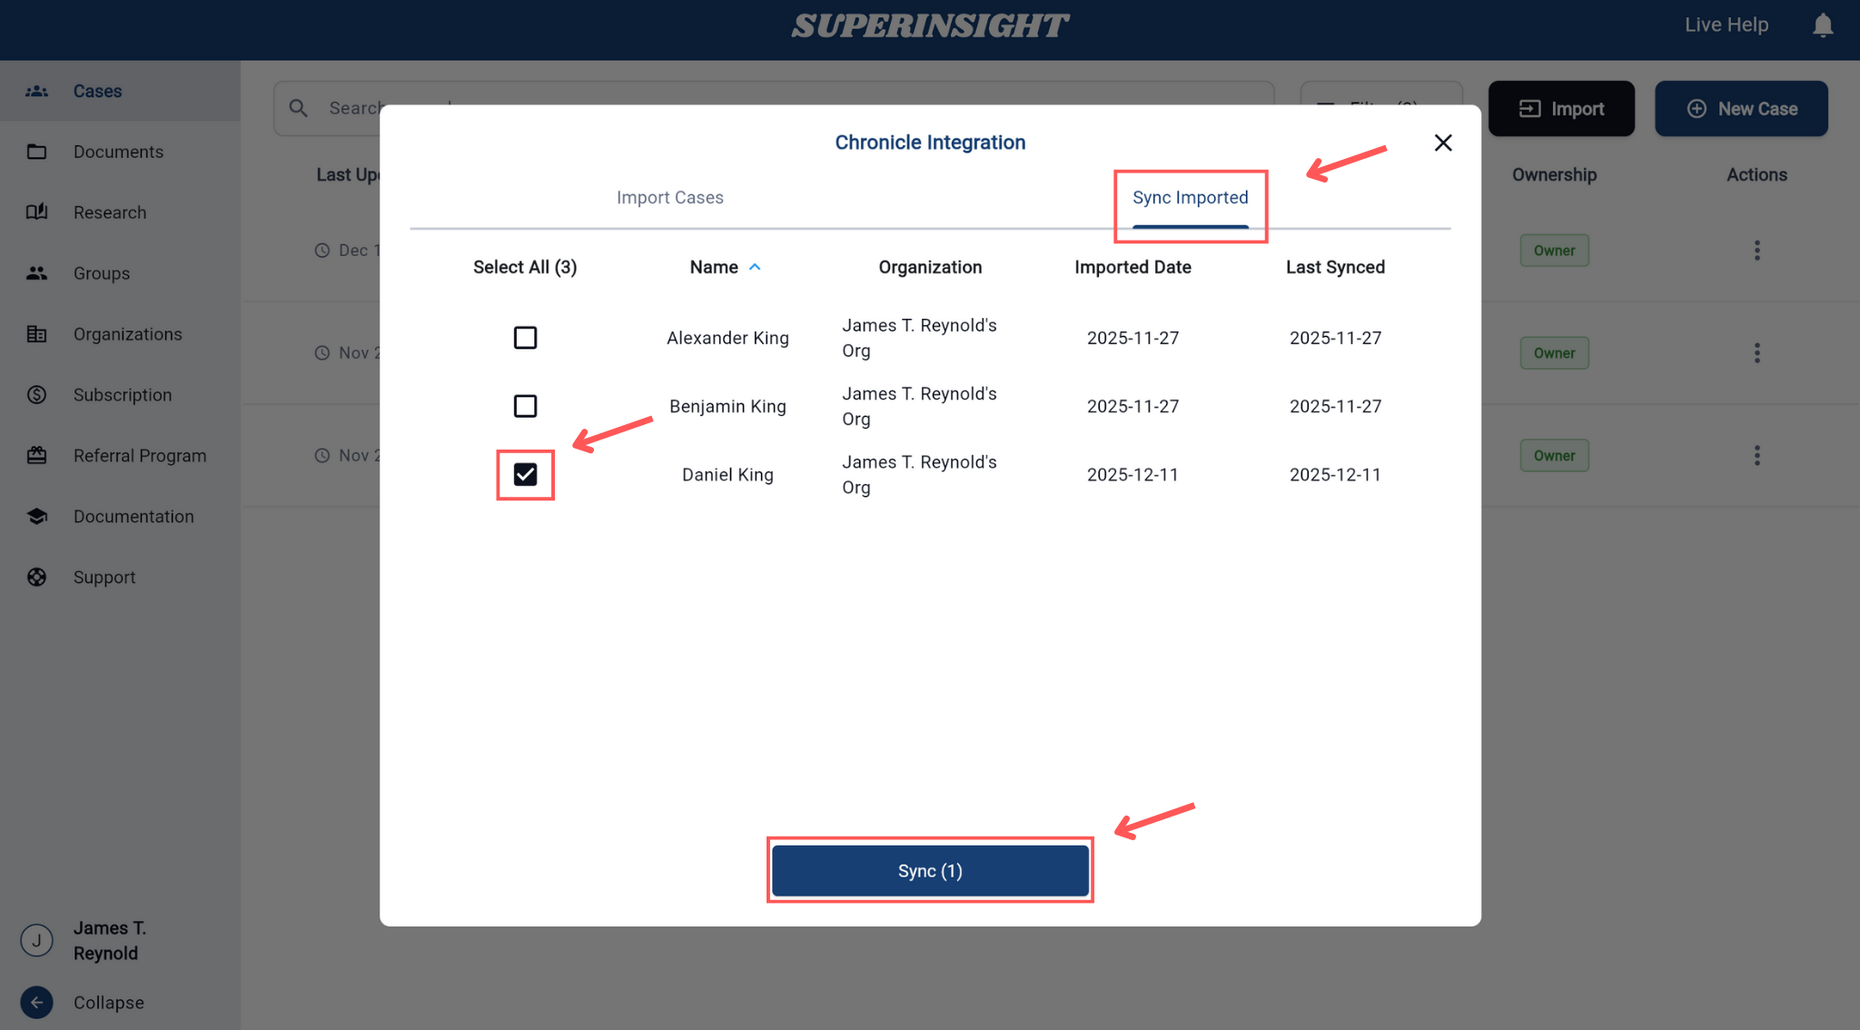1860x1030 pixels.
Task: Open the Subscription settings icon
Action: tap(36, 394)
